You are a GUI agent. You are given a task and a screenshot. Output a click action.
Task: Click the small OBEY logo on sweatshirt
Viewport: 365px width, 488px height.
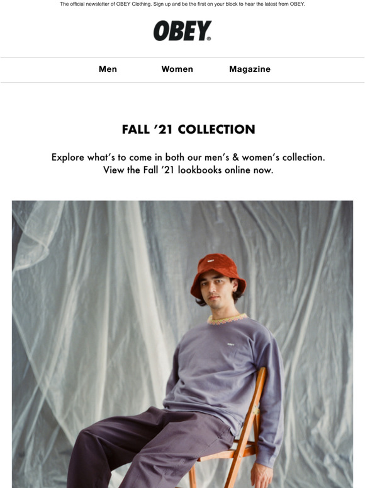[230, 344]
